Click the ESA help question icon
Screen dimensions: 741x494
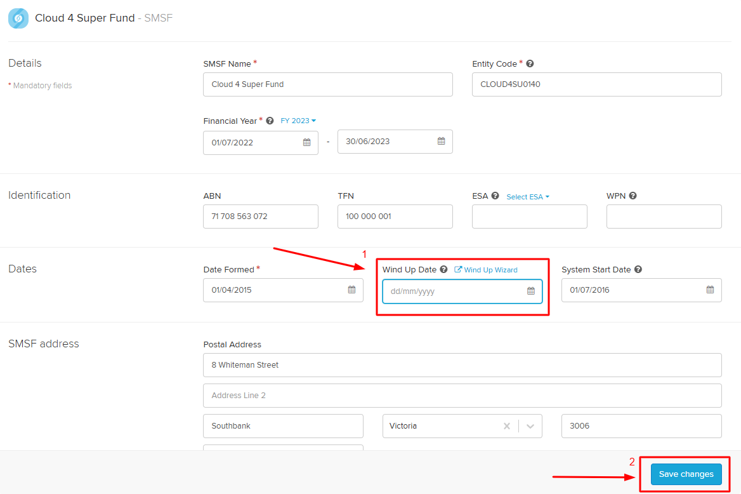[495, 196]
